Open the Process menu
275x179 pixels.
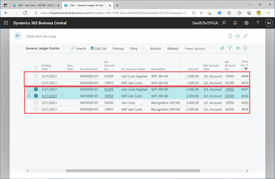click(x=118, y=49)
